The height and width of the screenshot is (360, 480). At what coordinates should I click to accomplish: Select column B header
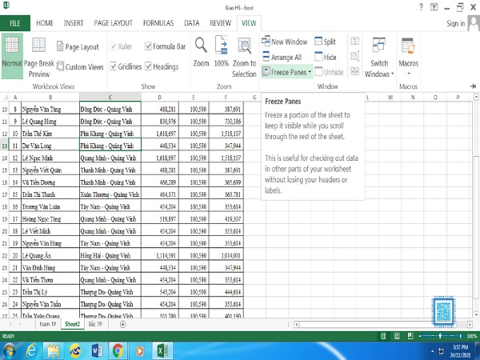(50, 98)
